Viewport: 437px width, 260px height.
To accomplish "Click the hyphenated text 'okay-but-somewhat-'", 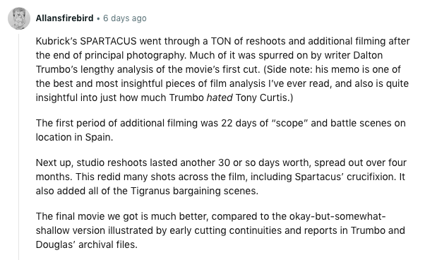I will tap(337, 216).
